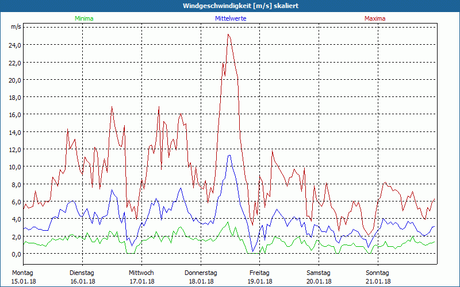Click the Donnerstag day label
Screen dimensions: 460x287
click(x=201, y=273)
